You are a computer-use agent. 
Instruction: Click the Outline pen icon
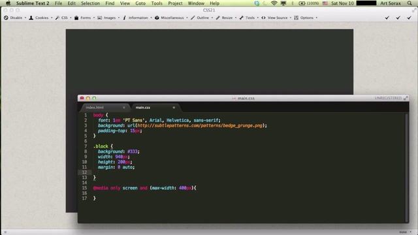point(193,18)
